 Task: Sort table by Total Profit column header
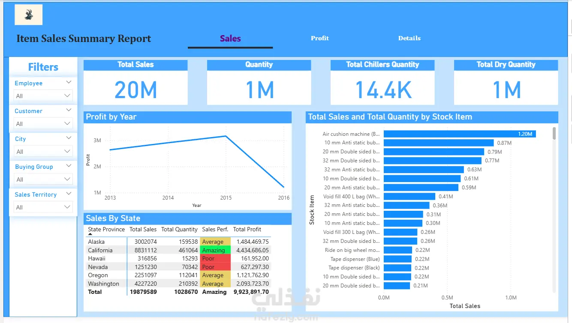[x=247, y=230]
